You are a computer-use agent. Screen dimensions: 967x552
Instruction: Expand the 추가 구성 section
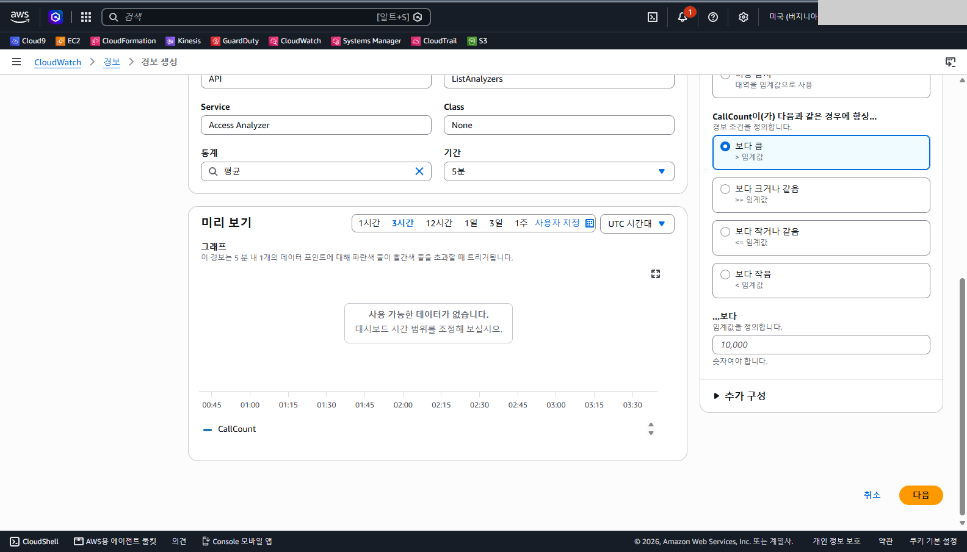(x=739, y=396)
